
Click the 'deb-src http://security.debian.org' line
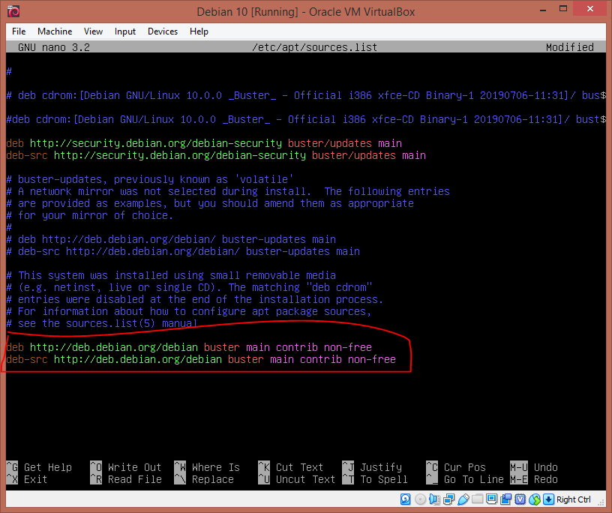pos(216,155)
